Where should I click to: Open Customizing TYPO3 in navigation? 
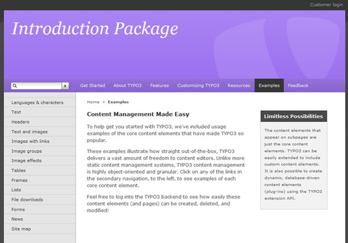click(x=198, y=85)
